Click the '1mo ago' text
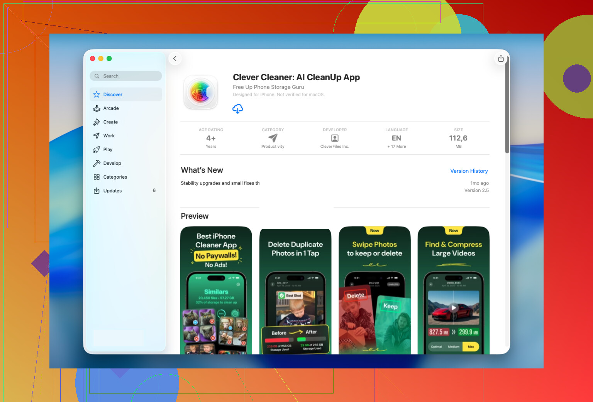Image resolution: width=593 pixels, height=402 pixels. pyautogui.click(x=479, y=183)
